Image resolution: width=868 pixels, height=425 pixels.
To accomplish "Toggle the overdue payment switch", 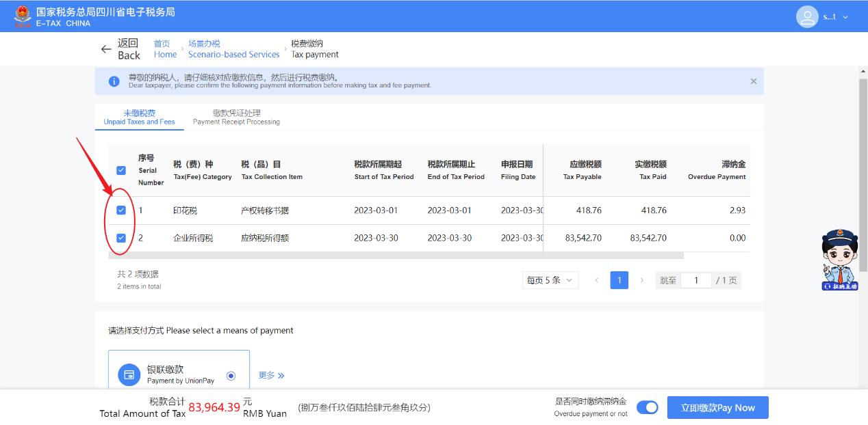I will 647,408.
